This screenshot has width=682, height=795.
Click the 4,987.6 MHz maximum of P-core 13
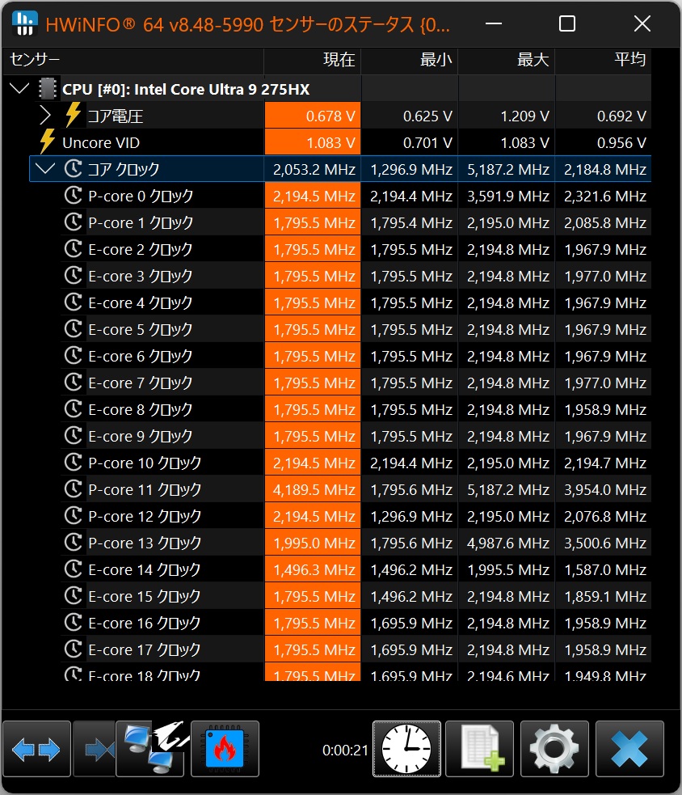point(508,543)
